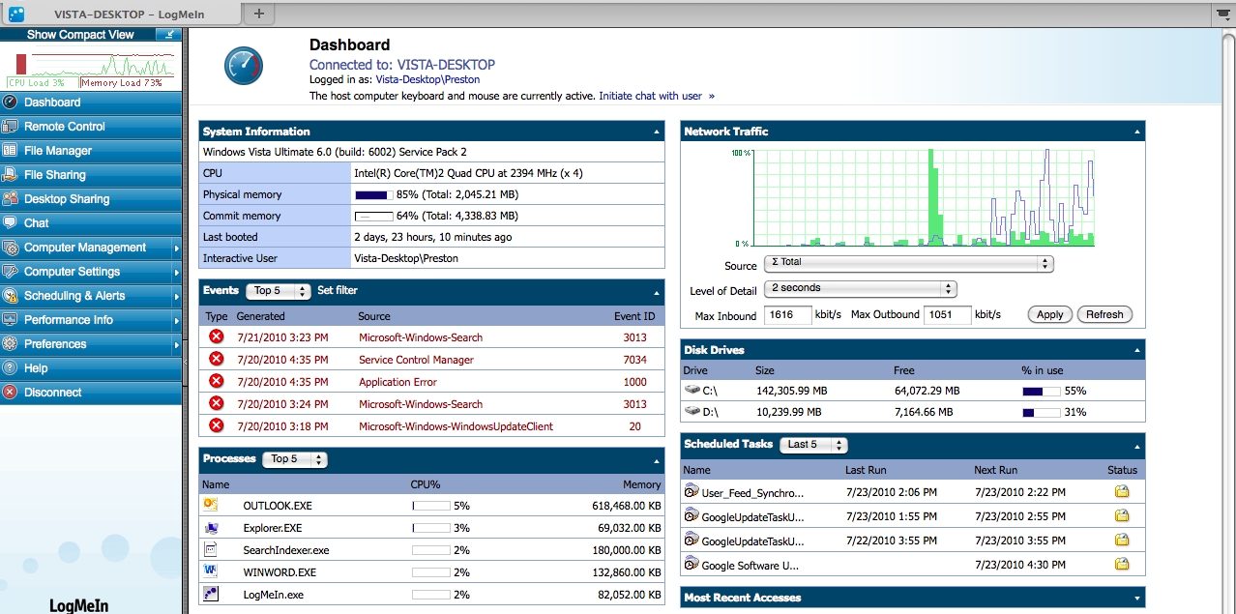
Task: Open the Level of Detail 2 seconds dropdown
Action: 860,288
